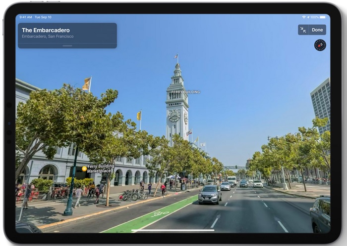This screenshot has height=246, width=347.
Task: Open The Embarcadero place card title
Action: 46,30
